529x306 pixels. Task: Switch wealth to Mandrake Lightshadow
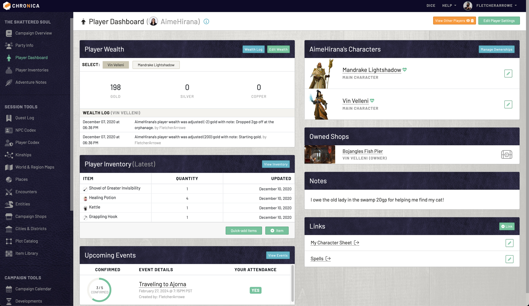click(156, 65)
